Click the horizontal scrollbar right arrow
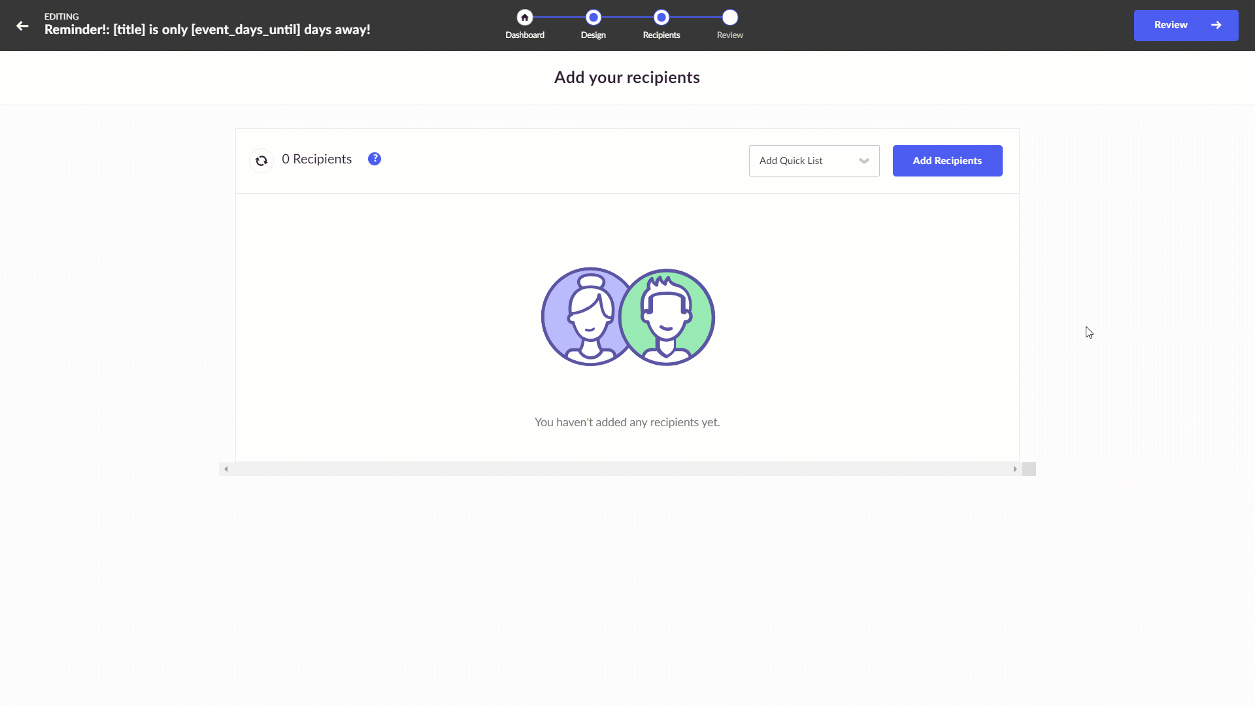This screenshot has width=1255, height=706. pos(1015,469)
